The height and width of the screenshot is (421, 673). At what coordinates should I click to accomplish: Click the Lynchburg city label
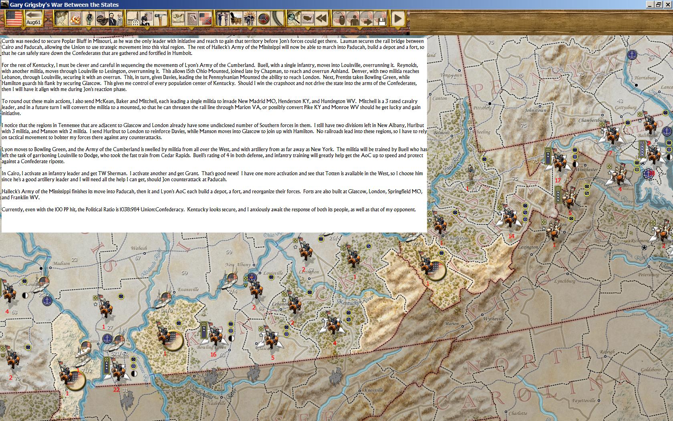[564, 281]
